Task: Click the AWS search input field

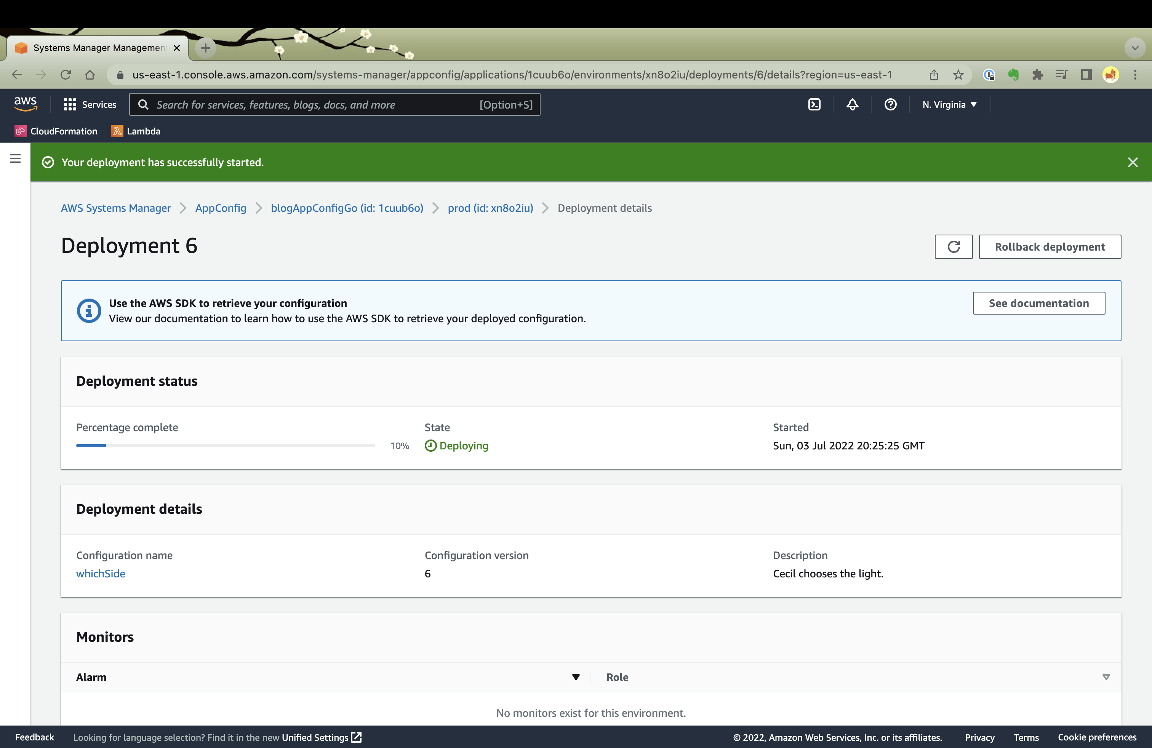Action: 334,104
